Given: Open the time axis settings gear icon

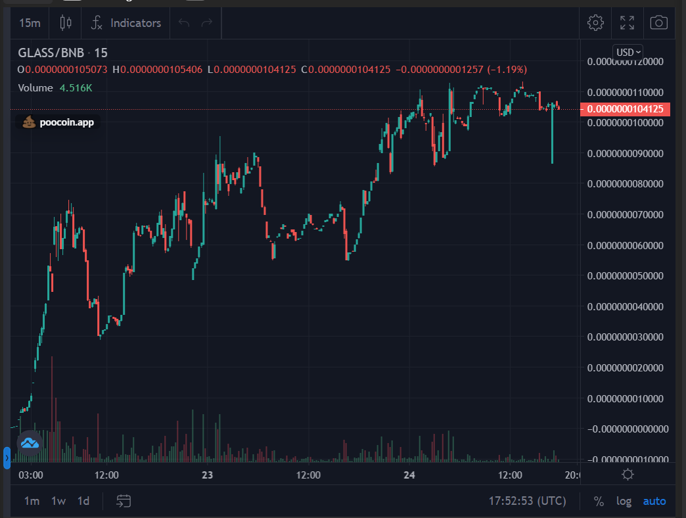Looking at the screenshot, I should (628, 475).
